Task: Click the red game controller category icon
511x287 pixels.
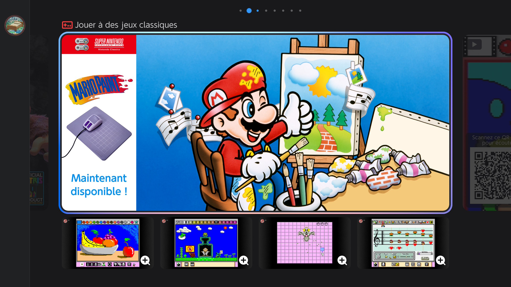Action: point(67,25)
